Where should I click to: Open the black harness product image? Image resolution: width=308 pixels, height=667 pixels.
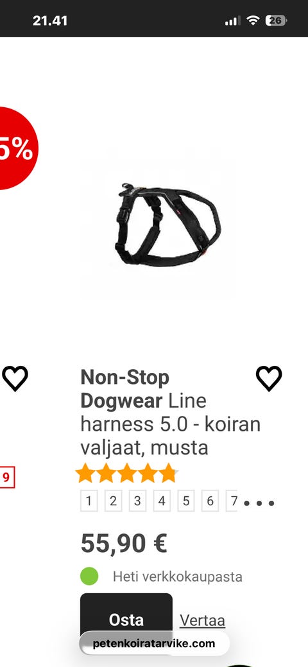click(168, 225)
